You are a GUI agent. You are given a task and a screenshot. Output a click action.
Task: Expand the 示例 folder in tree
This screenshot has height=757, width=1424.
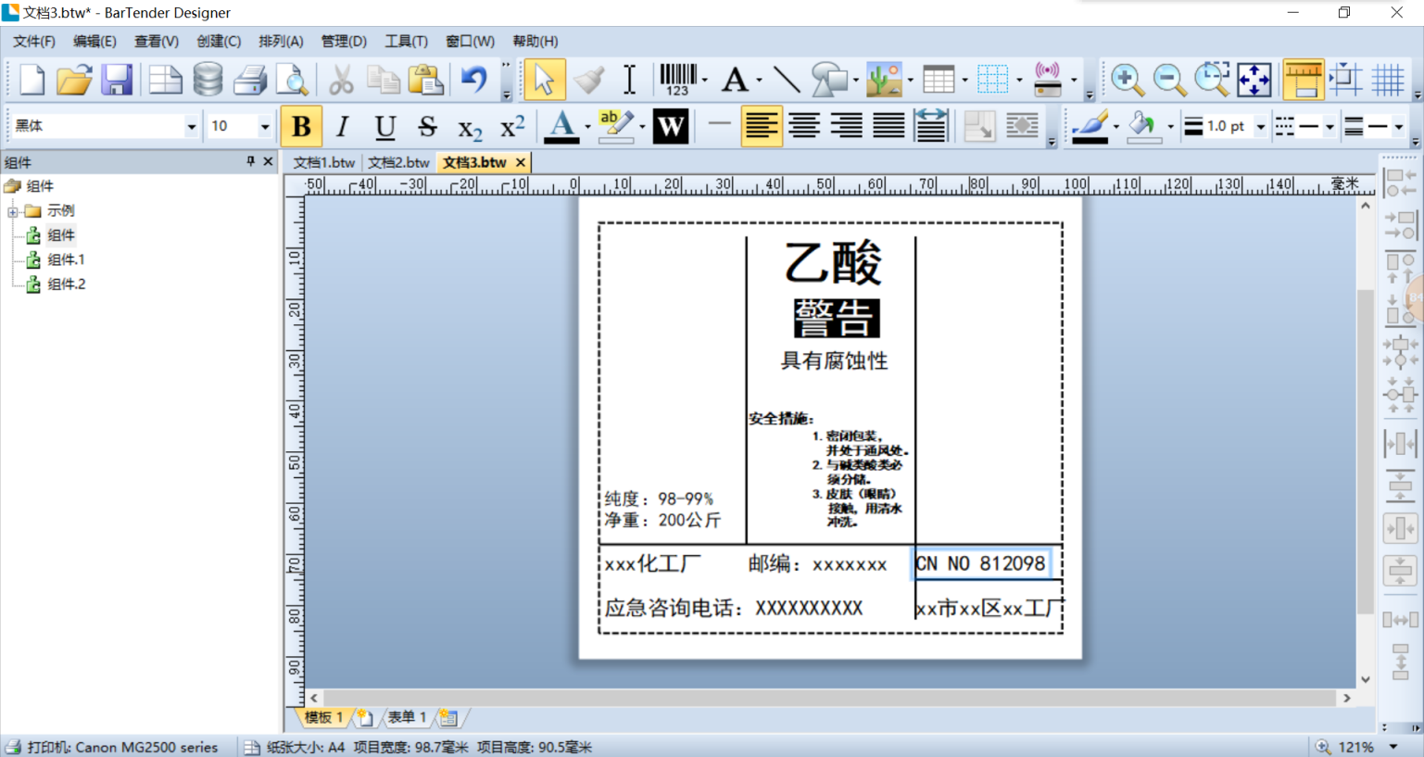(13, 211)
